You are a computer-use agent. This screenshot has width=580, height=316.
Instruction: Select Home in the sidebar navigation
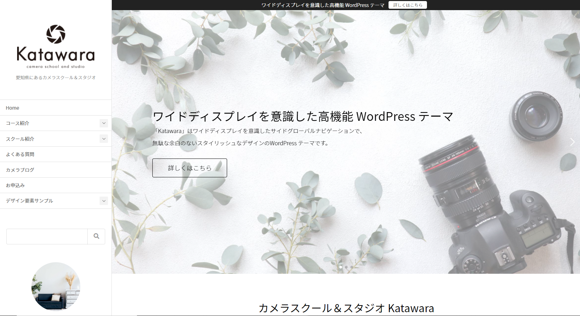point(12,108)
